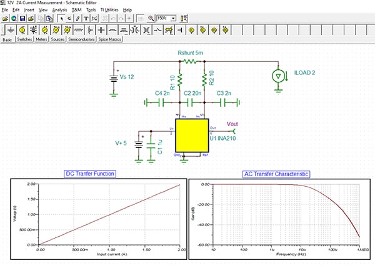The width and height of the screenshot is (375, 268).
Task: Click the Vout output pin label
Action: pyautogui.click(x=232, y=124)
